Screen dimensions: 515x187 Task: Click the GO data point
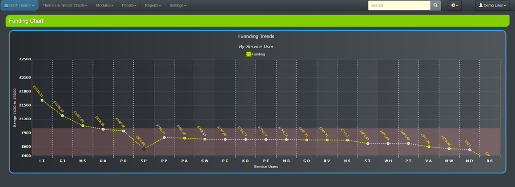307,140
